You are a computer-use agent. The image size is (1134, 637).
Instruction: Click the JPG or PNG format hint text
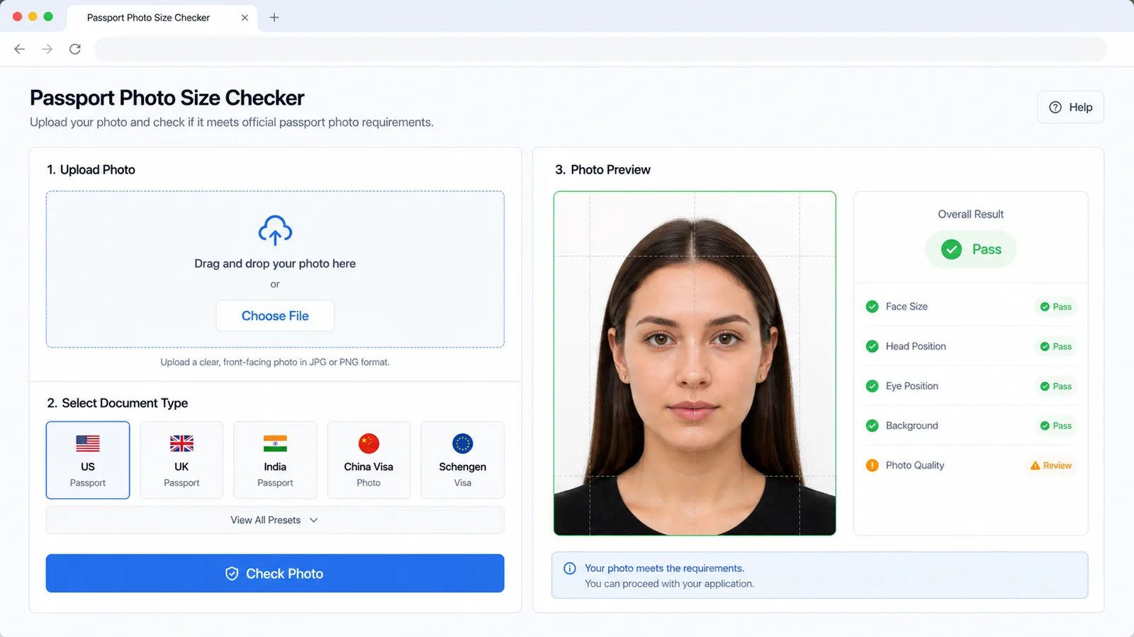click(275, 362)
